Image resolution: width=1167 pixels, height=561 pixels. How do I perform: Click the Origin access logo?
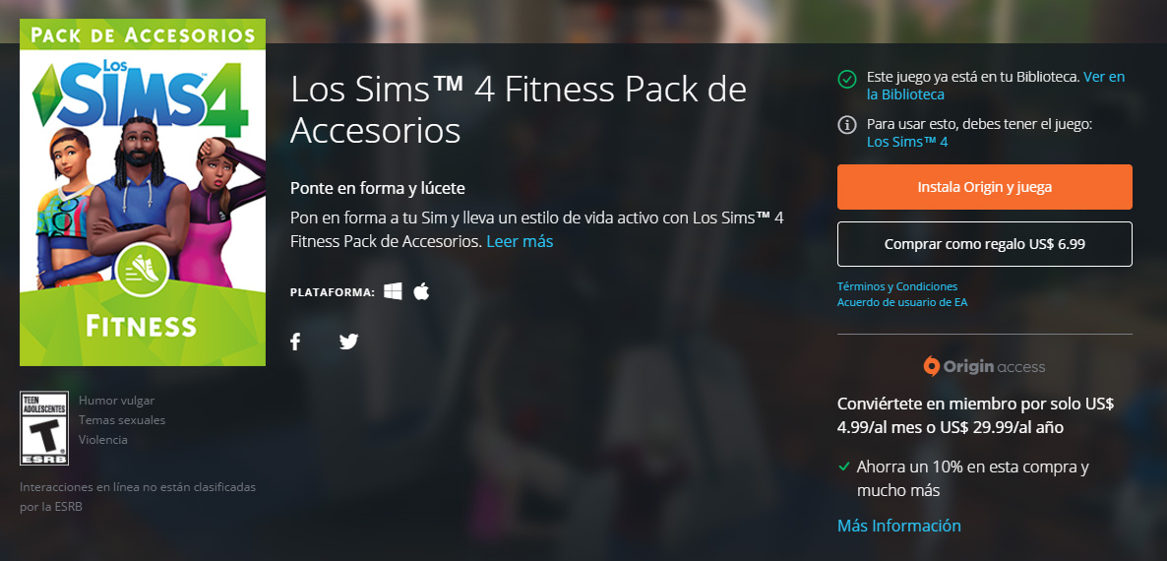click(x=984, y=367)
